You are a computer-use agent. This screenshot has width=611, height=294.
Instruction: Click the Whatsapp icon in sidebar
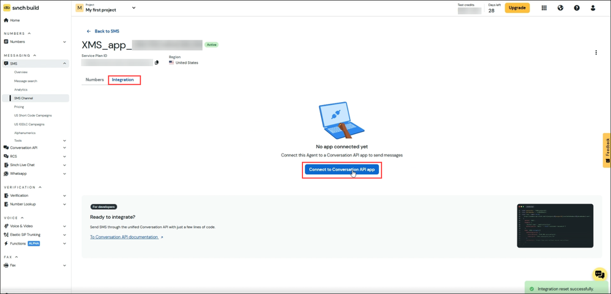pos(6,174)
